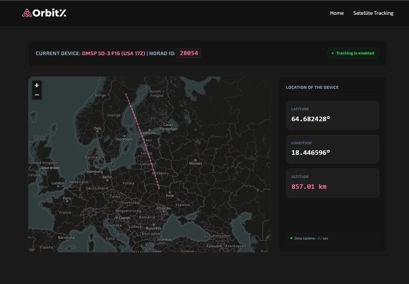The image size is (409, 284).
Task: Click Stockholm on the map
Action: coord(124,139)
